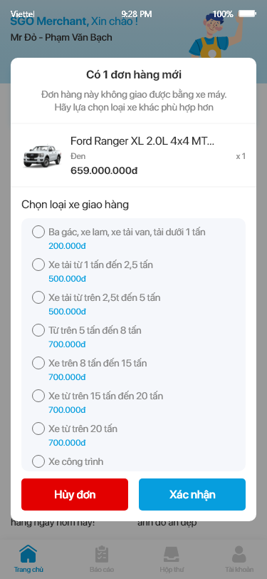Choose Xe tải từ trên 2,5t đến 5 tấn

pyautogui.click(x=38, y=297)
